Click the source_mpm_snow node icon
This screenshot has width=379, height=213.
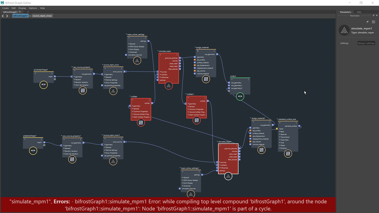pyautogui.click(x=113, y=91)
